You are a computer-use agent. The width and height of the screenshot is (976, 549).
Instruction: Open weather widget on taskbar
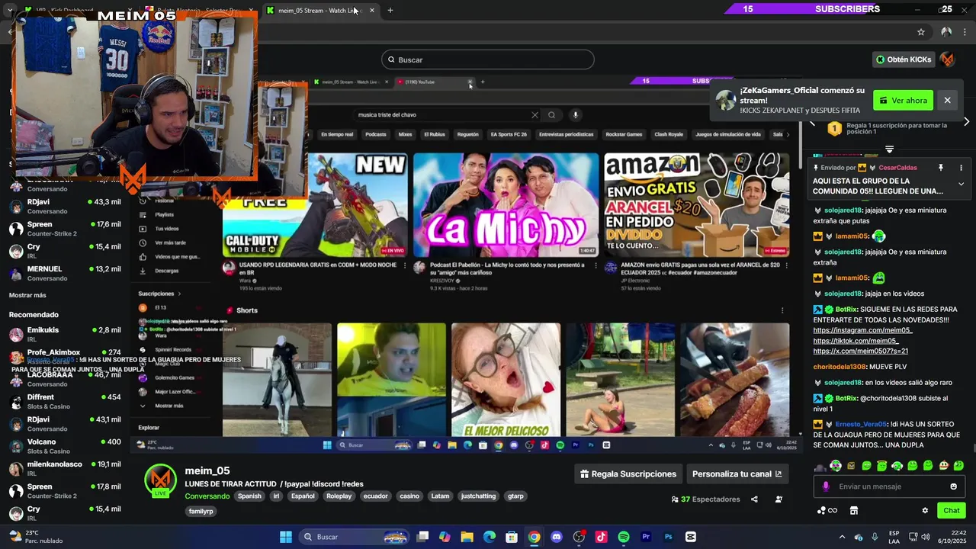click(34, 537)
